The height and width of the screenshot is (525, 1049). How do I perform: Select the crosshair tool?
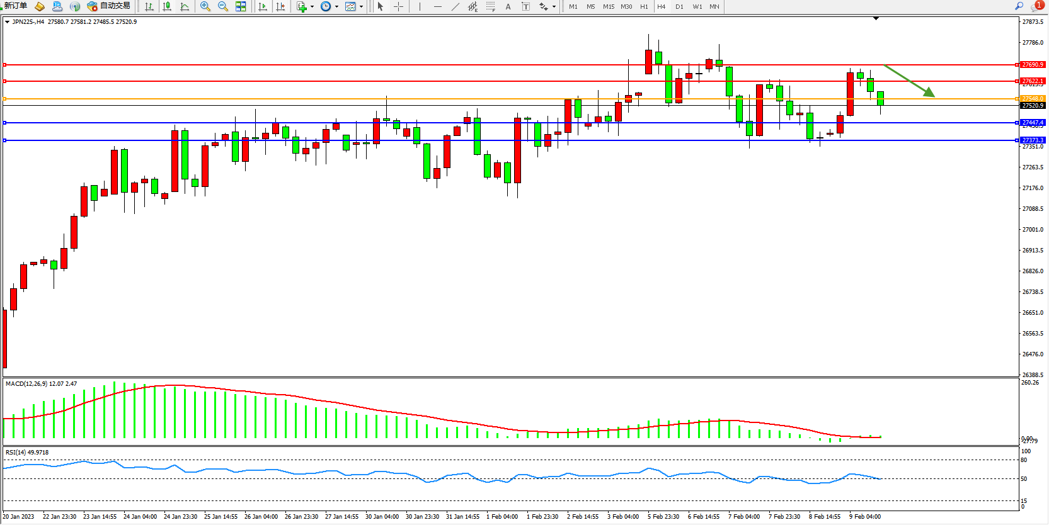coord(399,6)
